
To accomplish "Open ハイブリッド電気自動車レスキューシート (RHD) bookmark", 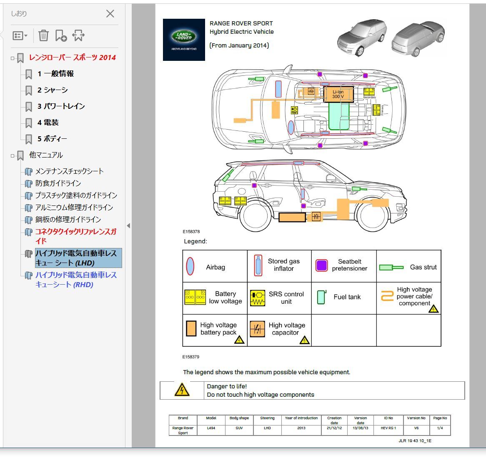I will [x=76, y=280].
